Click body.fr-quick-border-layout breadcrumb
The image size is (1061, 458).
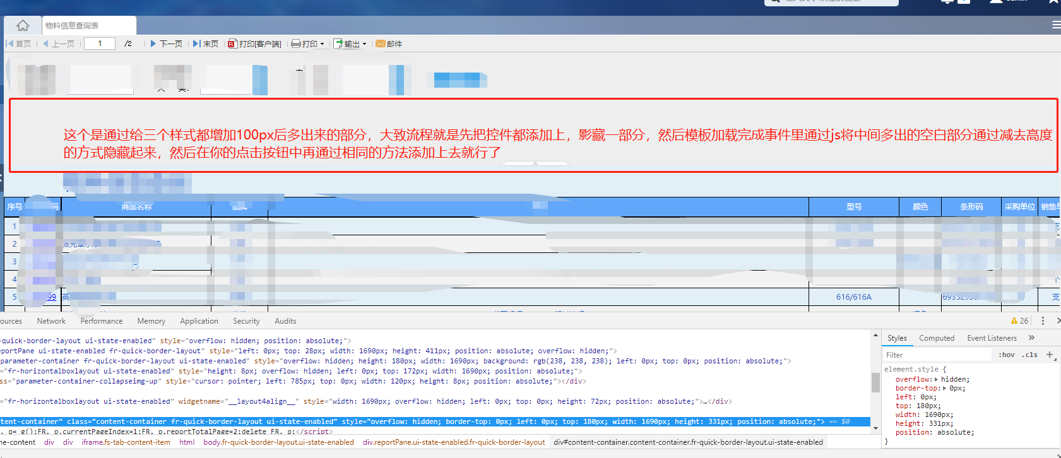click(x=278, y=442)
